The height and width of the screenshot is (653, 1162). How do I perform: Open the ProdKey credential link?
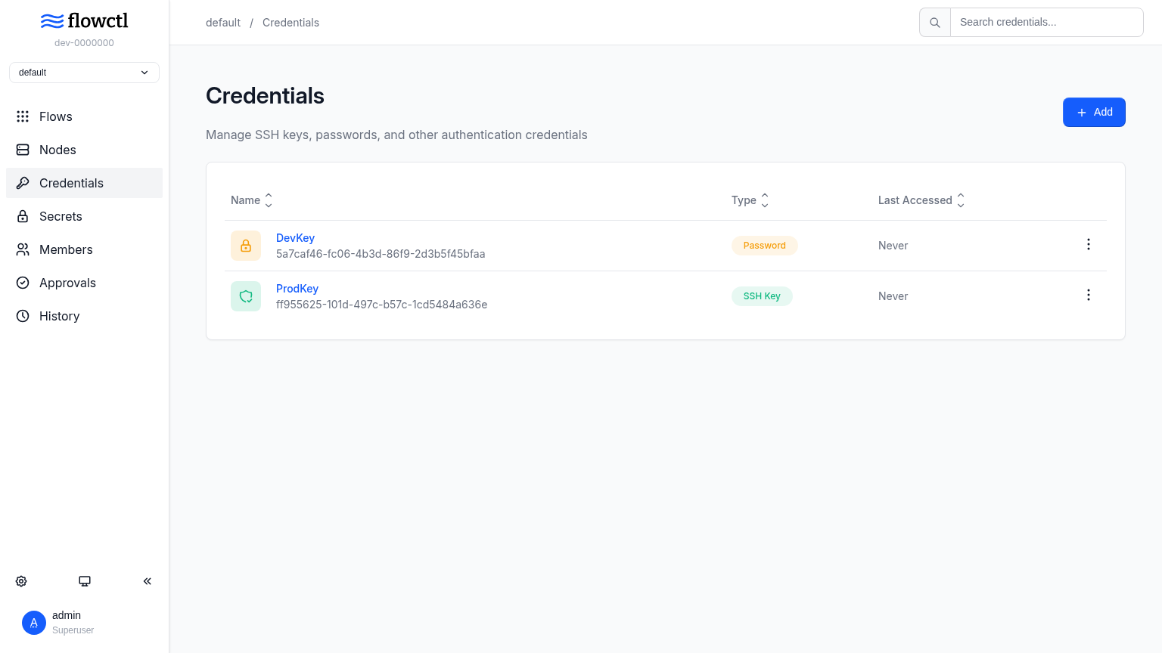point(297,289)
